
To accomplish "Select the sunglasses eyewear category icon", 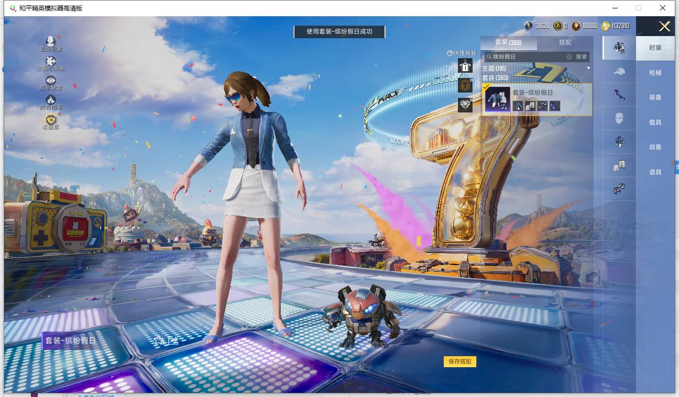I will pos(619,95).
